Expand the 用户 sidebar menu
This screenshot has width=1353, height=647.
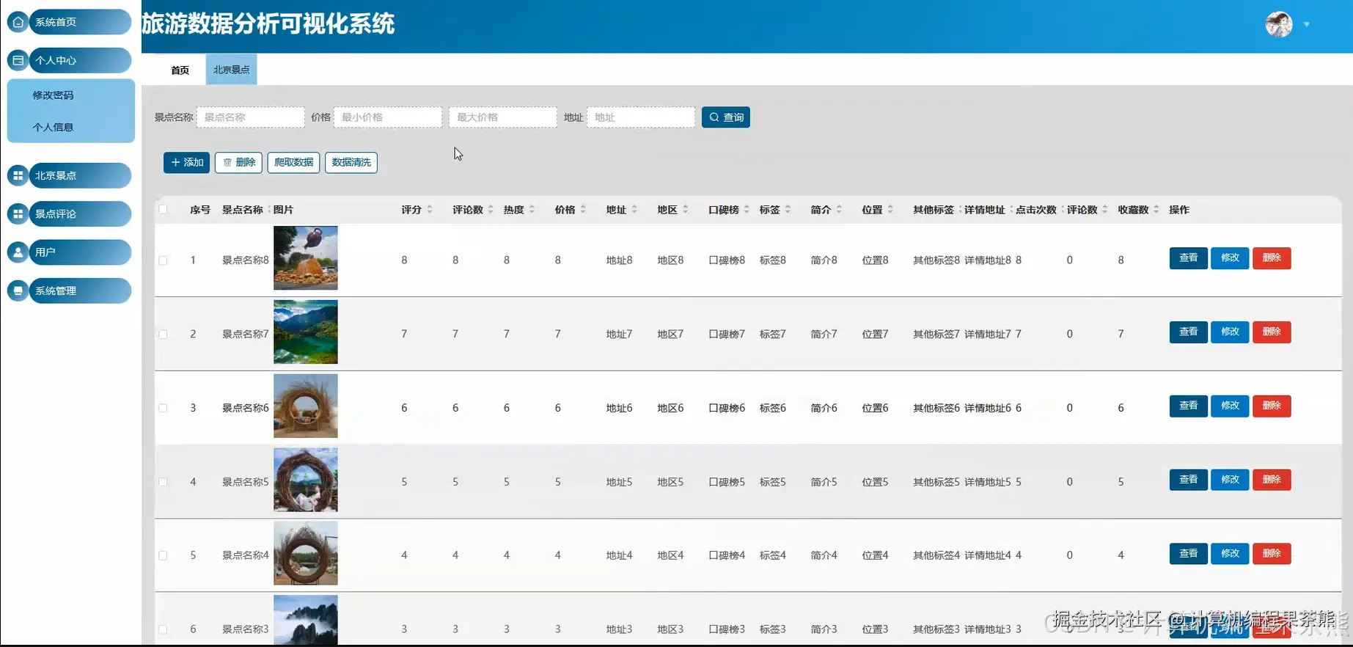click(x=79, y=252)
